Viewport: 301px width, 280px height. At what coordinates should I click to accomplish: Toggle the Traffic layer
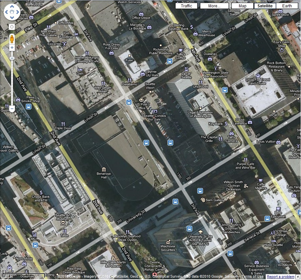tap(186, 6)
